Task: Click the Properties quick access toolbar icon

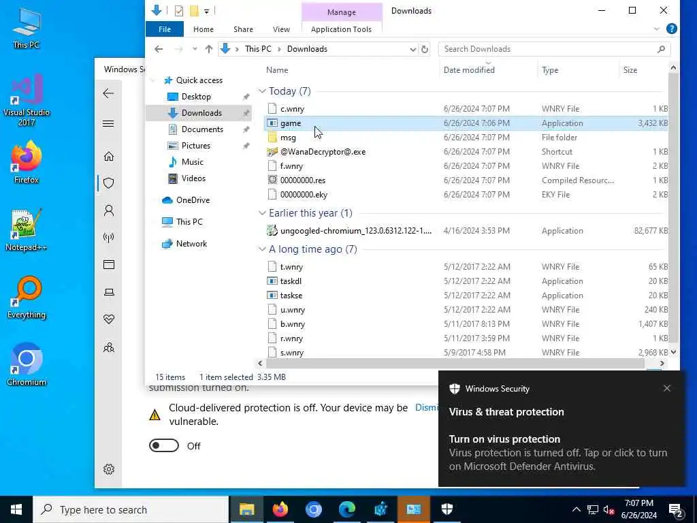Action: pos(179,11)
